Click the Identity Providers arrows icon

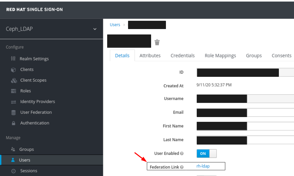[x=13, y=102]
